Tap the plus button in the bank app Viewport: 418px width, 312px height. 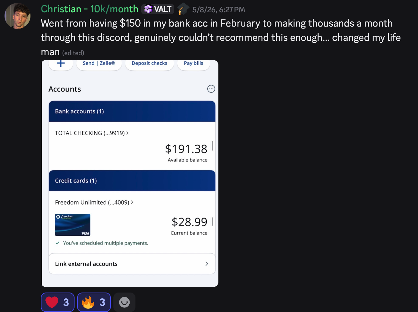pyautogui.click(x=61, y=64)
